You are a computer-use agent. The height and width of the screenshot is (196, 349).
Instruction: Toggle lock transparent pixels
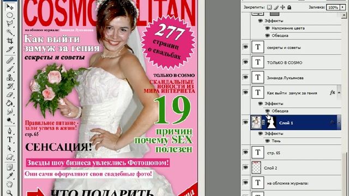click(x=269, y=7)
